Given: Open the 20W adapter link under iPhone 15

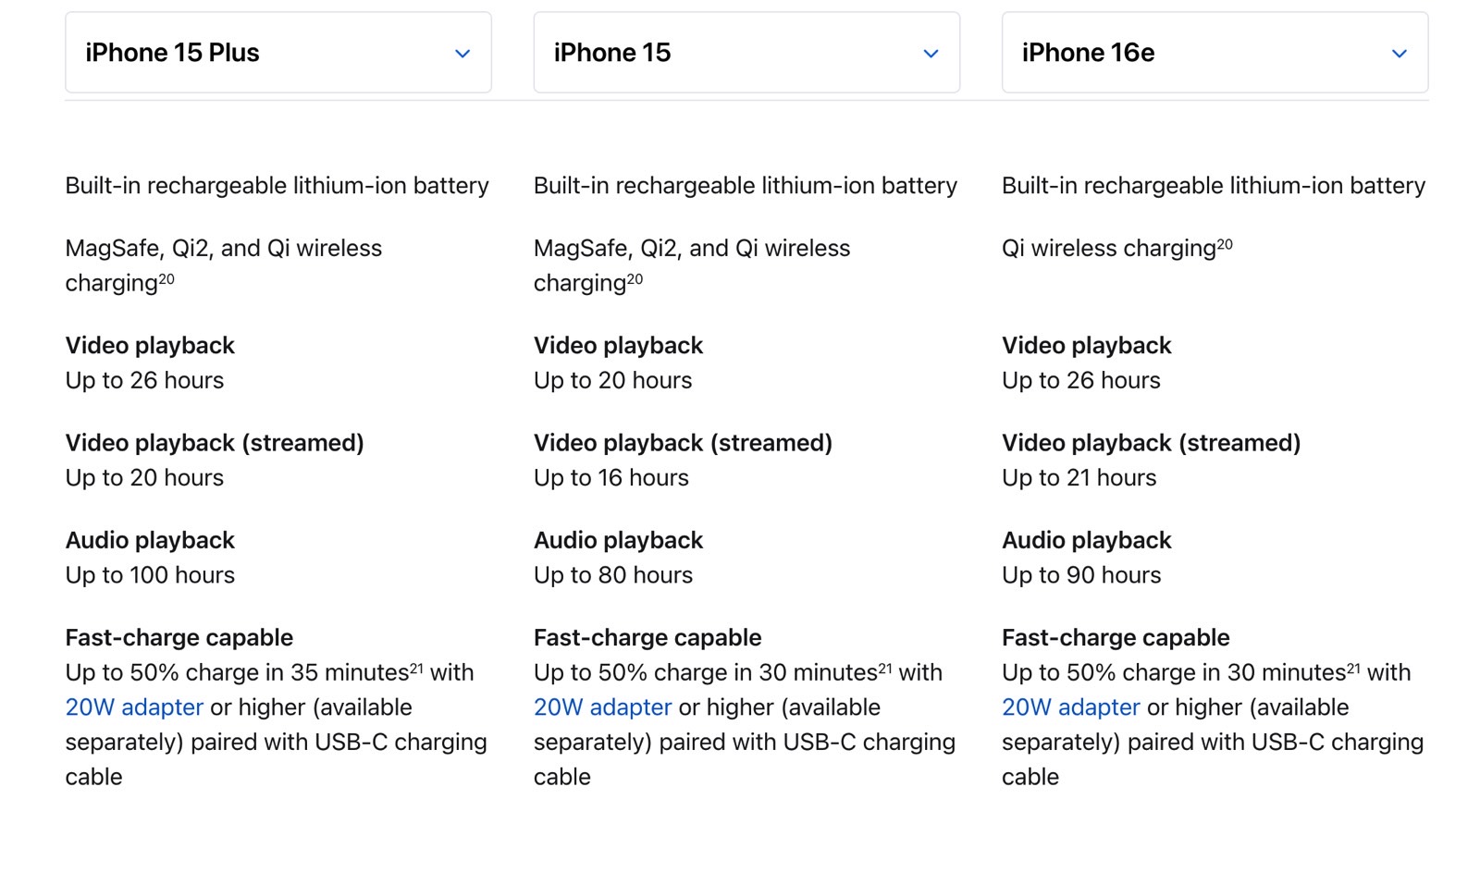Looking at the screenshot, I should [x=602, y=707].
